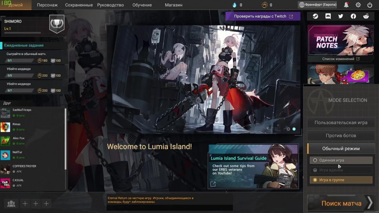Open Steam community icon

[x=315, y=16]
